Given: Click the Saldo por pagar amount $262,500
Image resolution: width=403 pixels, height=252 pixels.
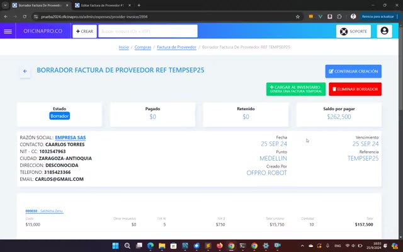Looking at the screenshot, I should [339, 117].
